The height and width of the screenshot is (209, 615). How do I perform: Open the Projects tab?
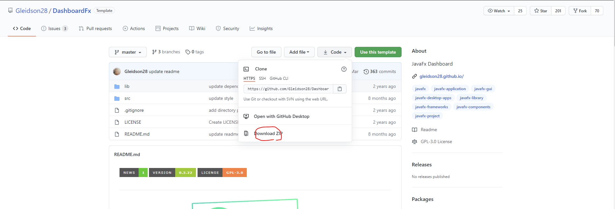(x=167, y=28)
